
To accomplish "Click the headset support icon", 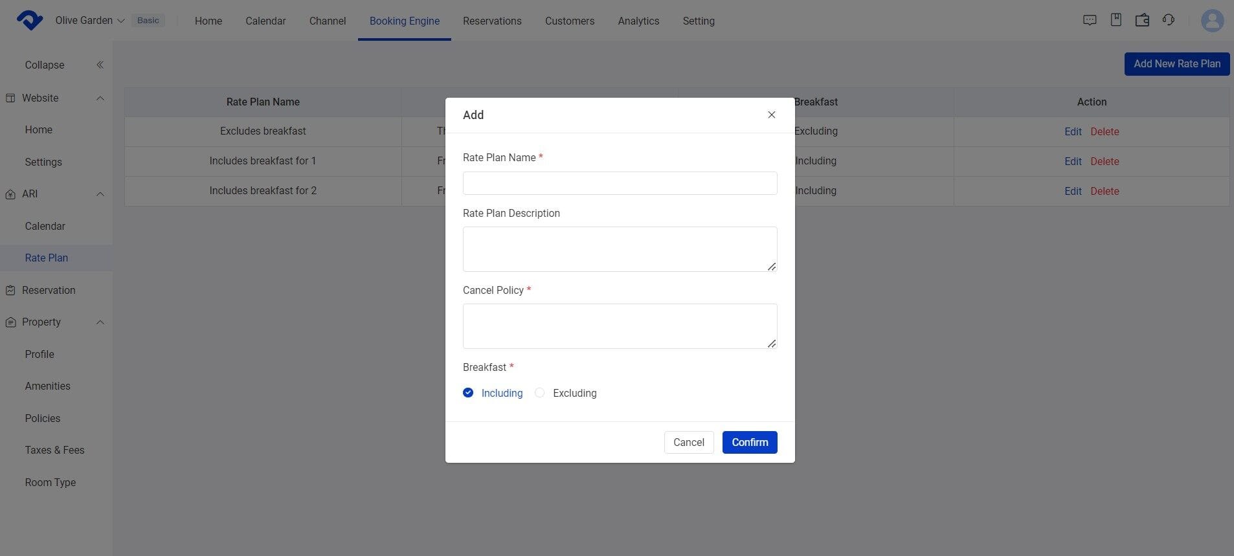I will (1168, 20).
